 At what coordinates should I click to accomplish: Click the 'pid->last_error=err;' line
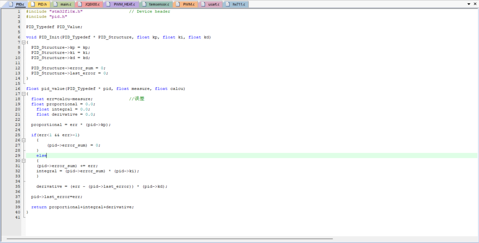(x=57, y=197)
